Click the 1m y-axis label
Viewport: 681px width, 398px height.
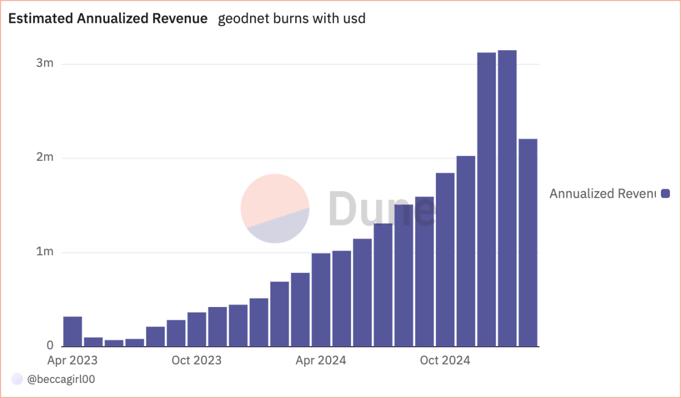point(45,252)
